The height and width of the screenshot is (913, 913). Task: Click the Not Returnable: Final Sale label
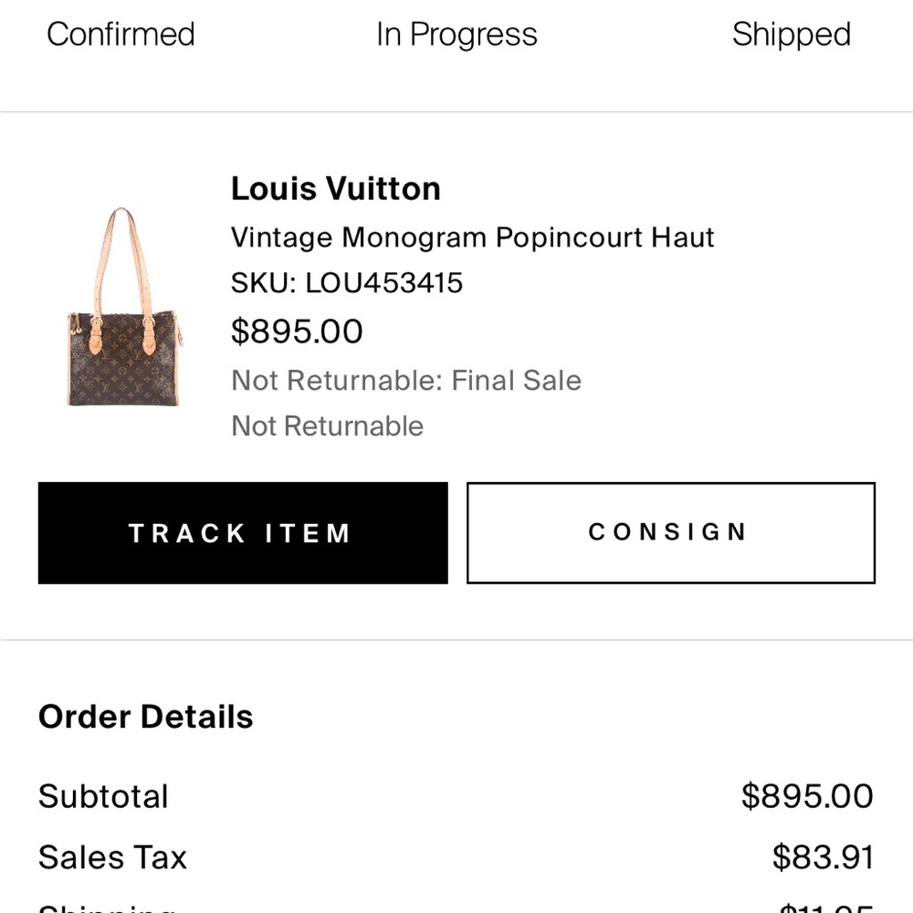405,380
